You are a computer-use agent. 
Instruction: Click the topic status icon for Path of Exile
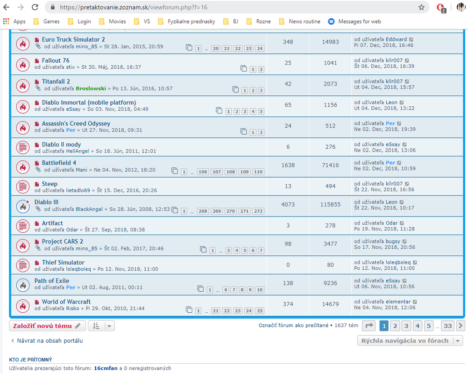coord(23,285)
